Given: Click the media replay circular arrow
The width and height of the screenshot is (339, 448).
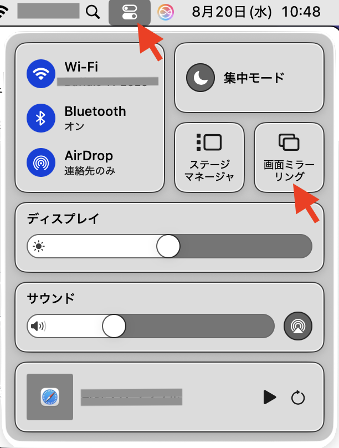Looking at the screenshot, I should point(298,398).
